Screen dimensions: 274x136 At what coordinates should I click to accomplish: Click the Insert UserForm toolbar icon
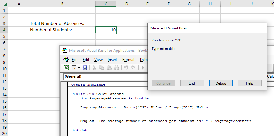coord(74,68)
